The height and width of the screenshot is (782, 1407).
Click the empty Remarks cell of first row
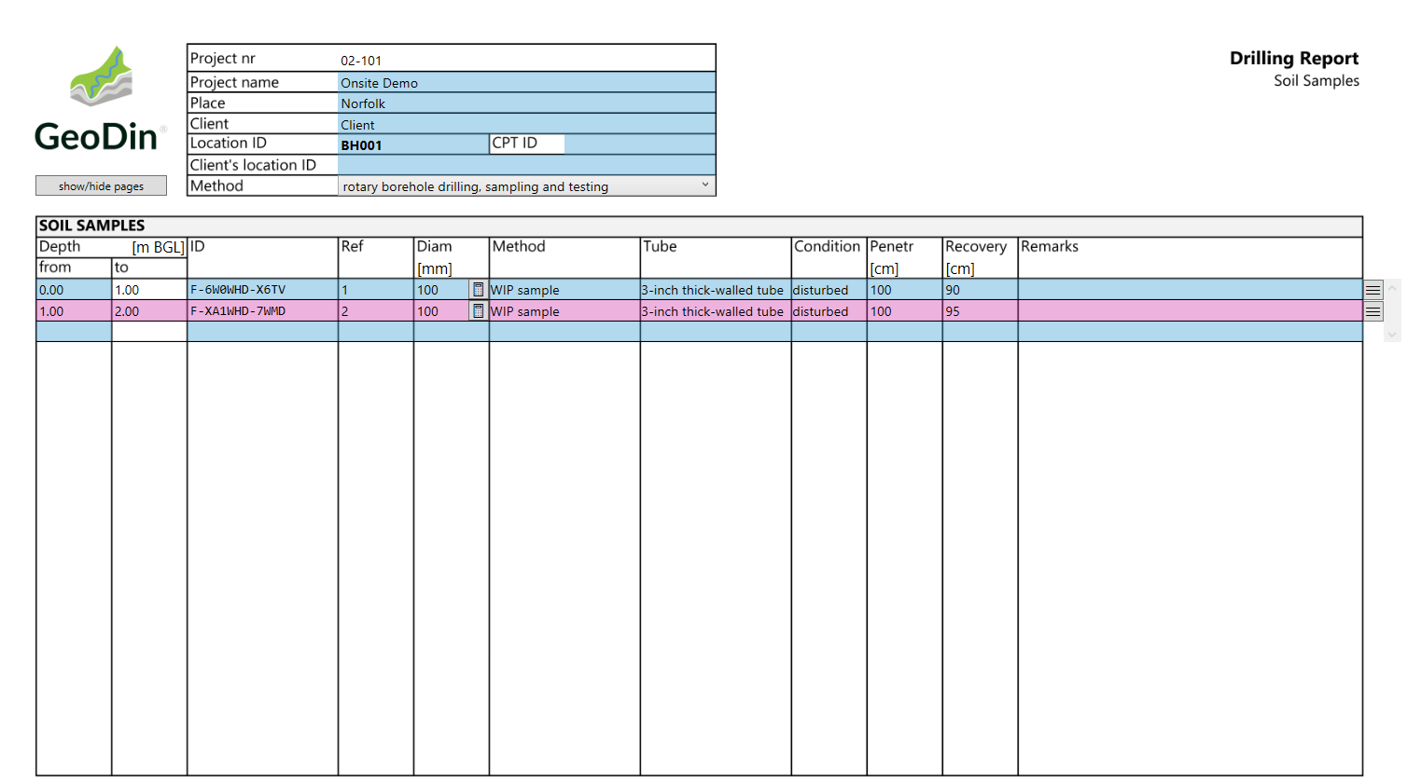click(x=1189, y=290)
